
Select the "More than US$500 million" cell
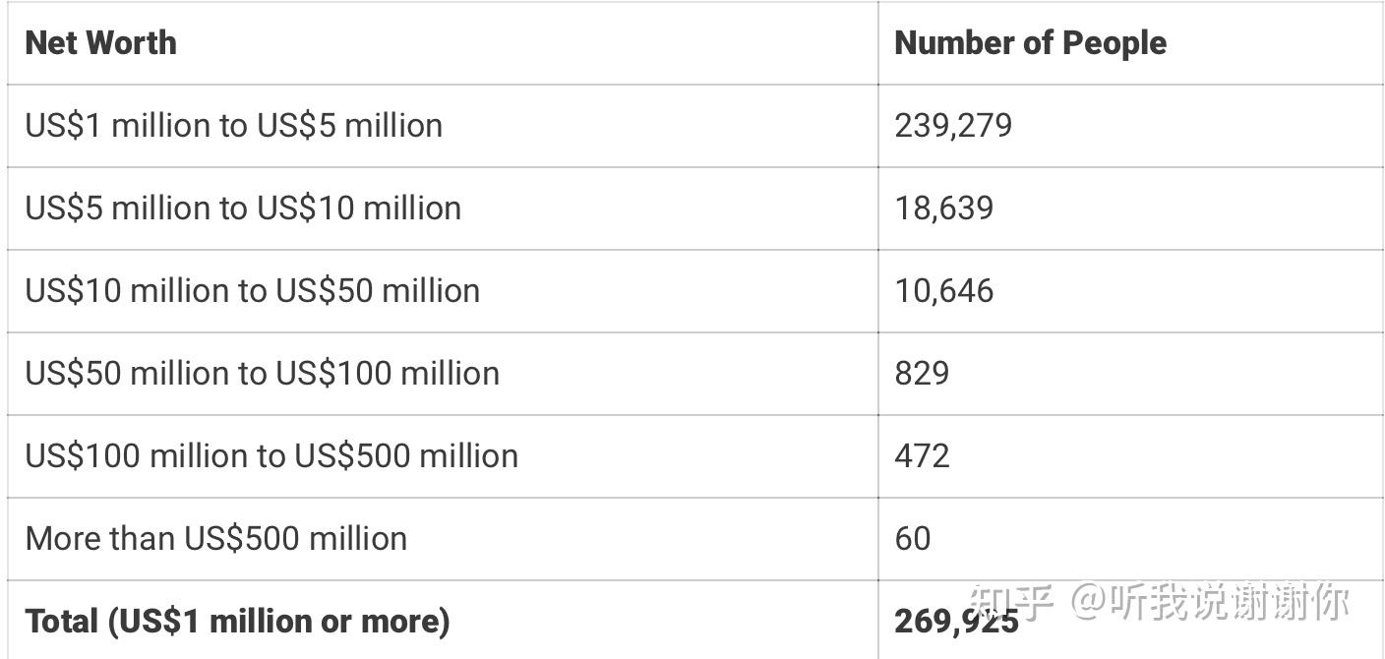tap(215, 539)
